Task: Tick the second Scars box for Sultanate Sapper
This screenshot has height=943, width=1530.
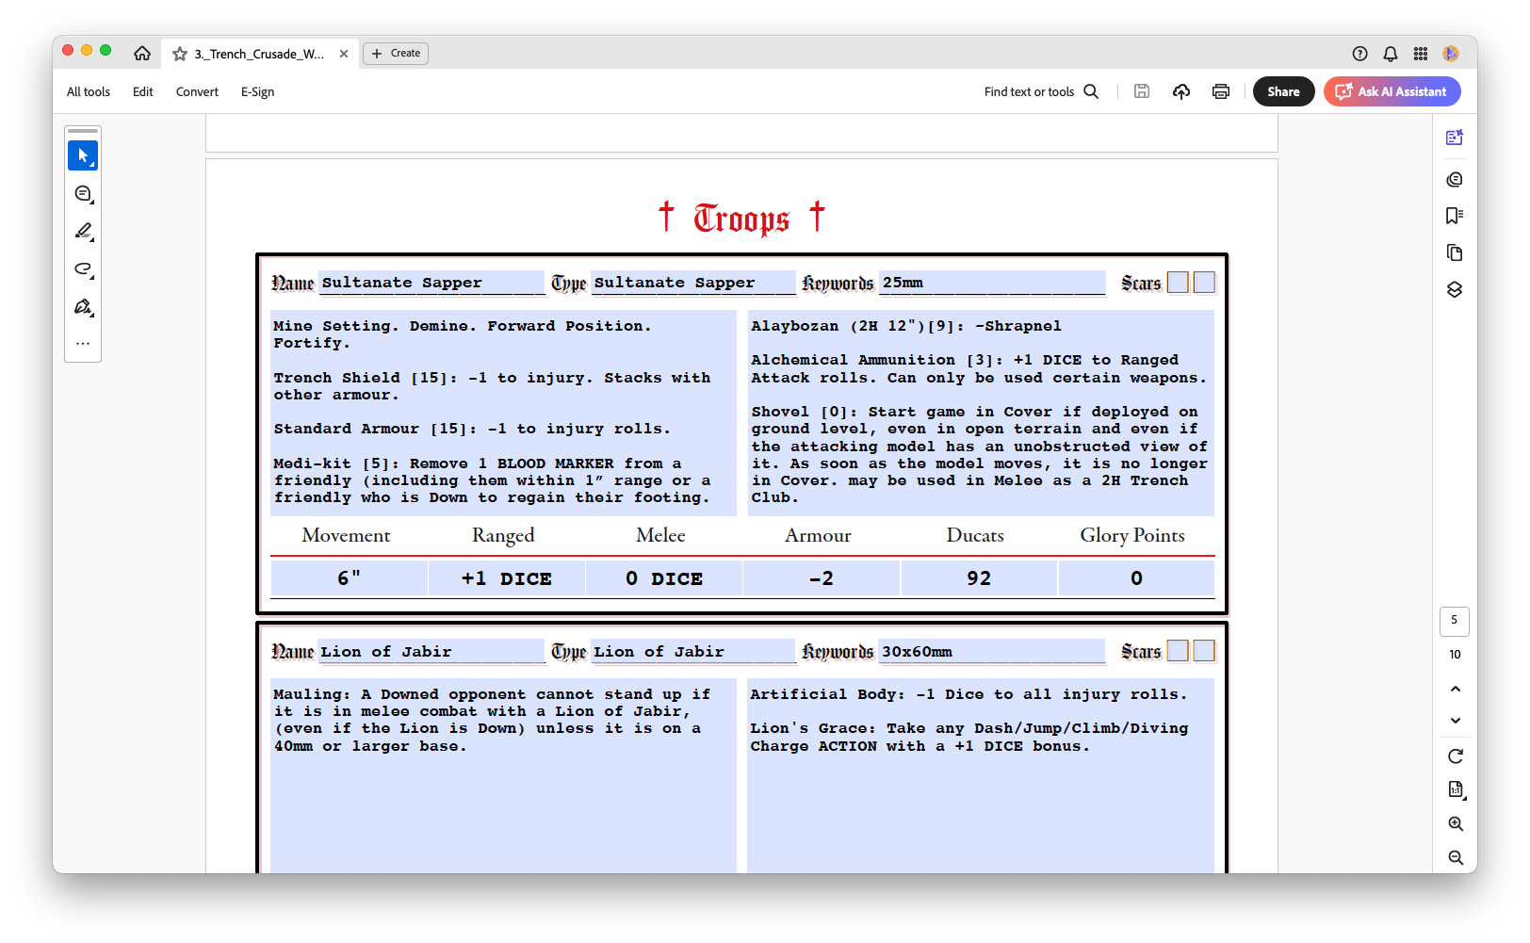Action: pos(1204,283)
